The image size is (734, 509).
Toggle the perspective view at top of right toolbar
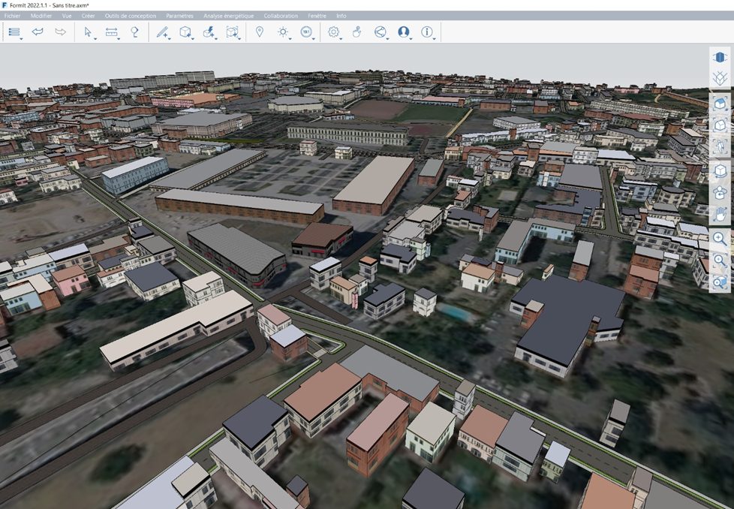pyautogui.click(x=720, y=57)
